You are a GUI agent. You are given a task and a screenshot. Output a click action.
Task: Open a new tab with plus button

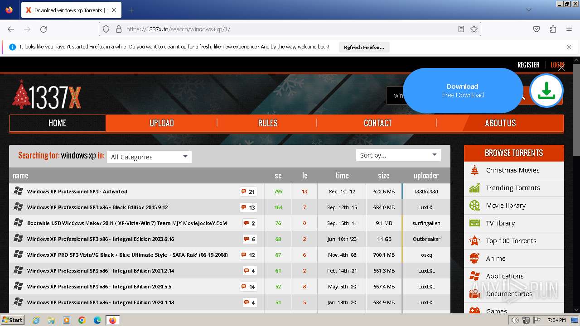coord(131,10)
